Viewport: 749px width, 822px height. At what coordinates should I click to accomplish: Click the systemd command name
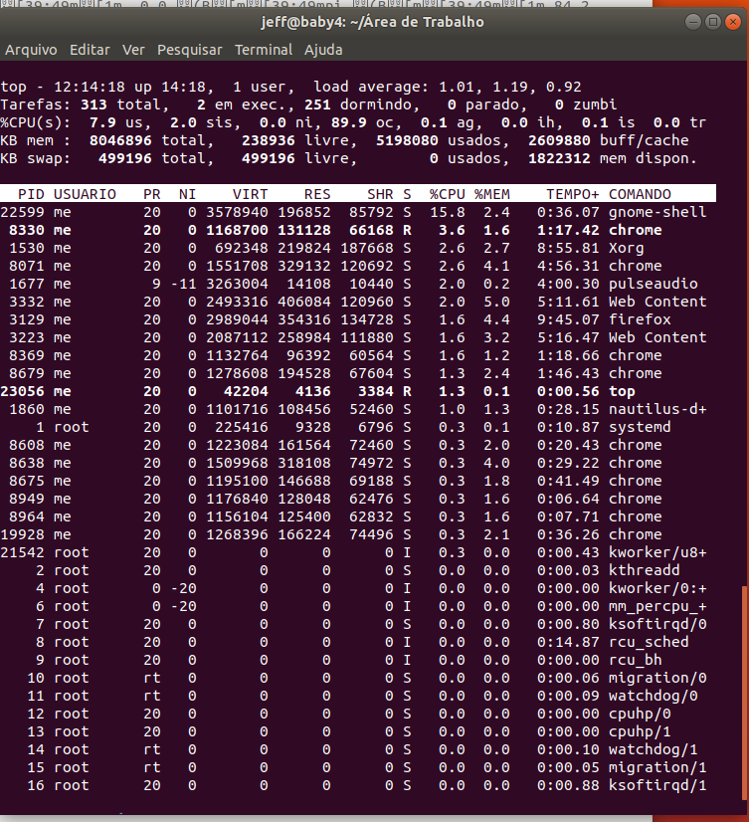point(640,427)
